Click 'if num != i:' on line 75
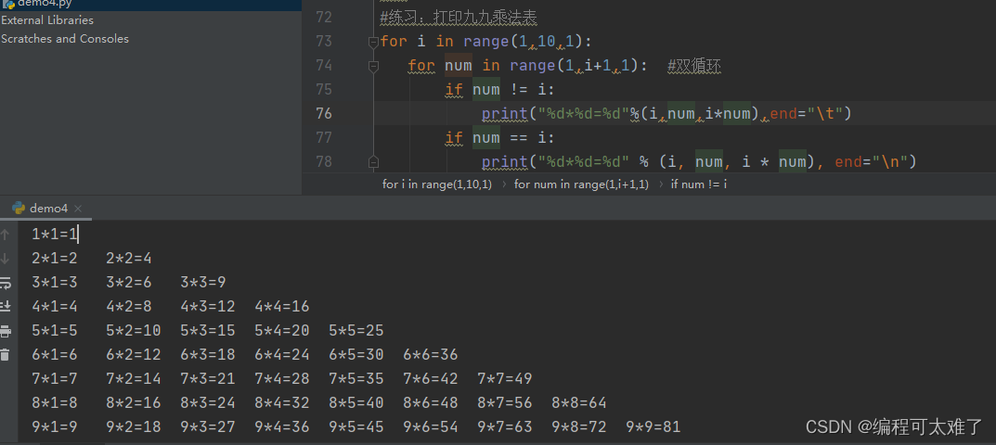Screen dimensions: 996x445 pyautogui.click(x=500, y=90)
